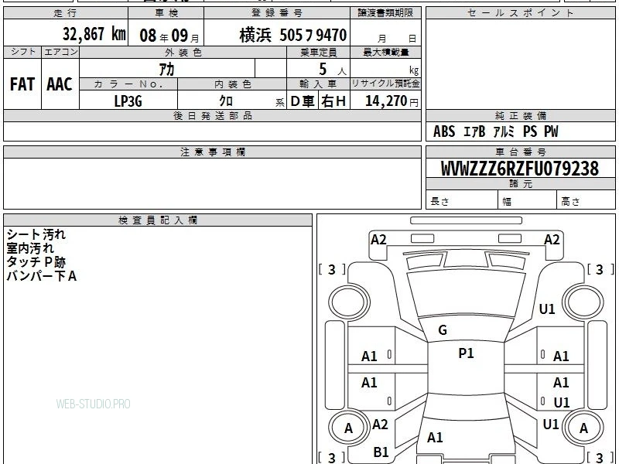Select inspector note バンパー下A
The image size is (619, 464).
[x=42, y=276]
